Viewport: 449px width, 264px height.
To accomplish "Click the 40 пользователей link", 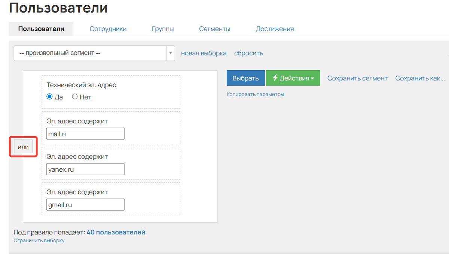I will (116, 232).
